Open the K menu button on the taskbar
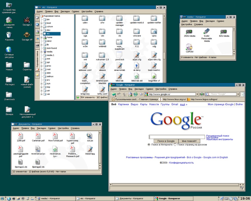This screenshot has width=251, height=201. click(2, 198)
